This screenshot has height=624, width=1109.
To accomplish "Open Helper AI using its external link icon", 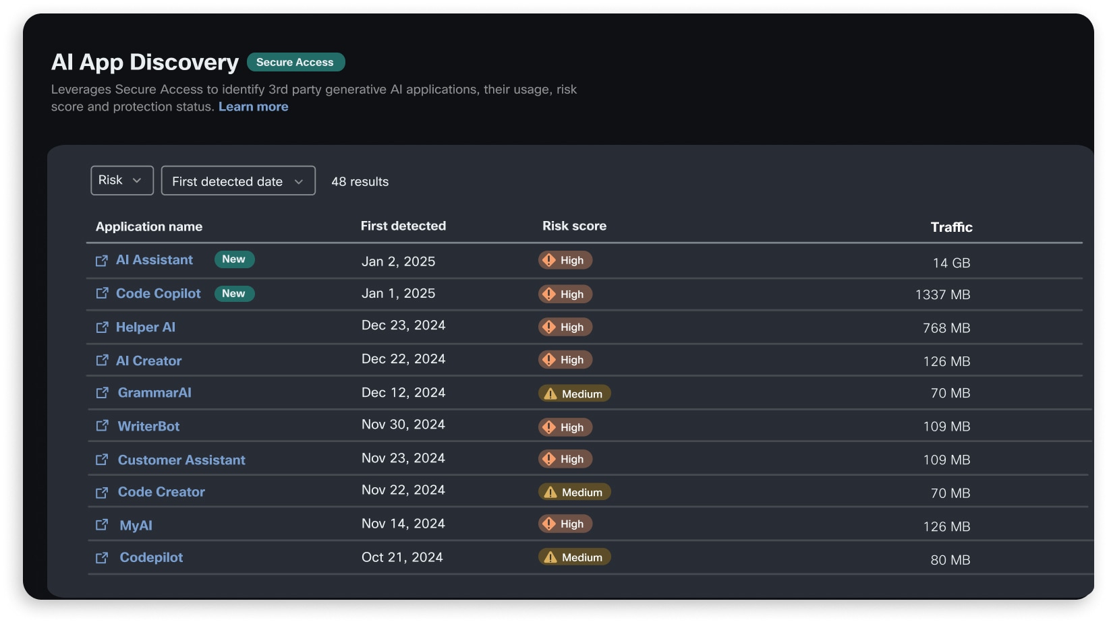I will pos(102,327).
